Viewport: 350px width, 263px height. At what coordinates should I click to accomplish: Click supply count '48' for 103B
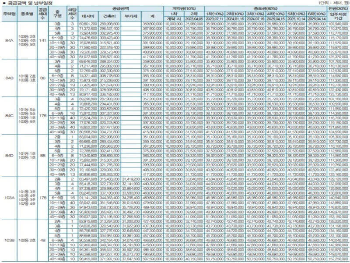[x=42, y=240]
